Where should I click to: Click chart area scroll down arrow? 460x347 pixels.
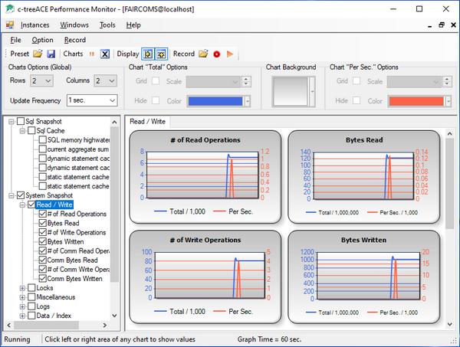[449, 324]
